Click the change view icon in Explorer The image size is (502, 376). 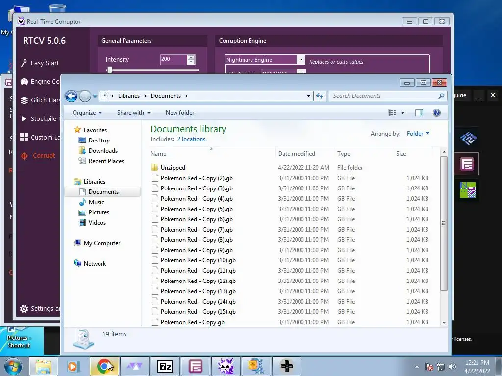coord(392,113)
